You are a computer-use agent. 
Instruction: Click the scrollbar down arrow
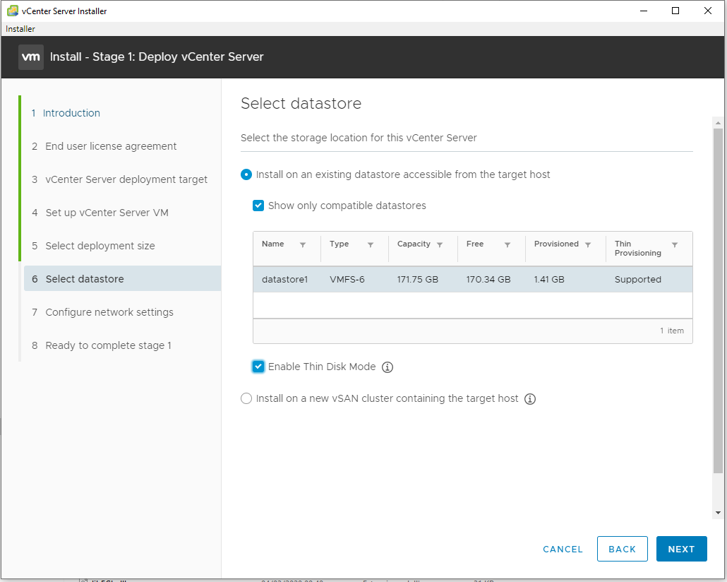[x=719, y=513]
